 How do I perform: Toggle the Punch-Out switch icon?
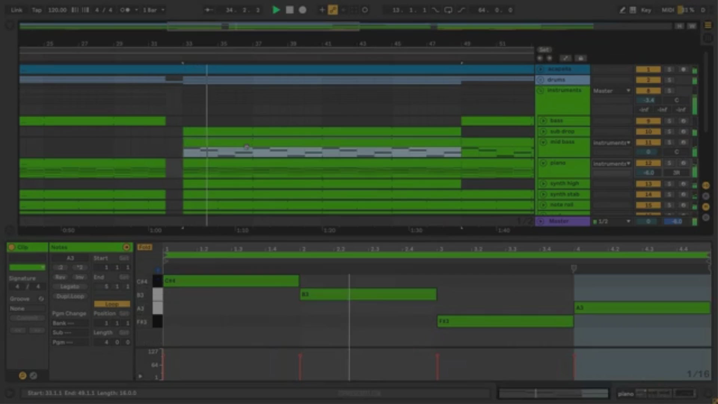pyautogui.click(x=461, y=10)
